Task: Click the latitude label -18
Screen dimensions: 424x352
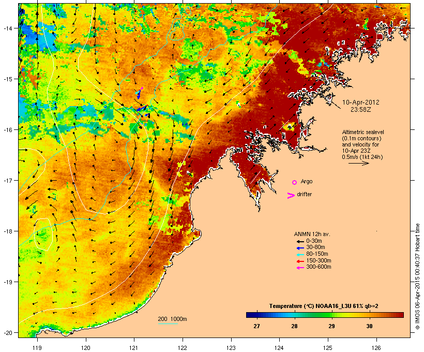Action: [x=7, y=231]
